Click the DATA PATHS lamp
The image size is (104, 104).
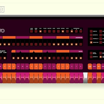click(x=91, y=53)
